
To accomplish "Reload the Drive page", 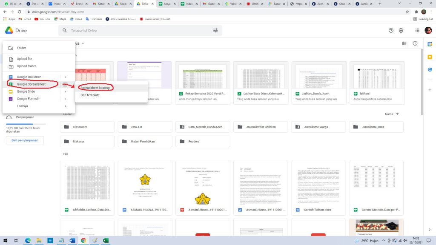I will [20, 12].
